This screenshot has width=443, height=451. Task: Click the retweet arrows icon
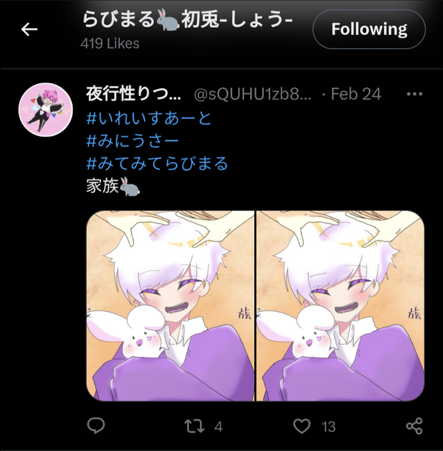(194, 426)
